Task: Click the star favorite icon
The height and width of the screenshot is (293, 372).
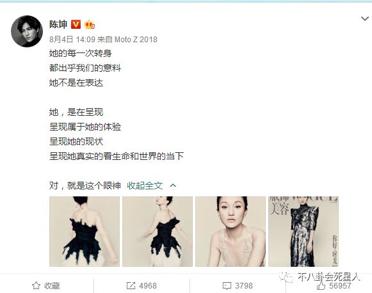Action: click(x=36, y=286)
